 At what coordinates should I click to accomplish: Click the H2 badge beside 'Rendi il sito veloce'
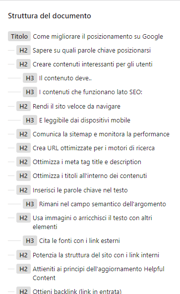[x=23, y=106]
